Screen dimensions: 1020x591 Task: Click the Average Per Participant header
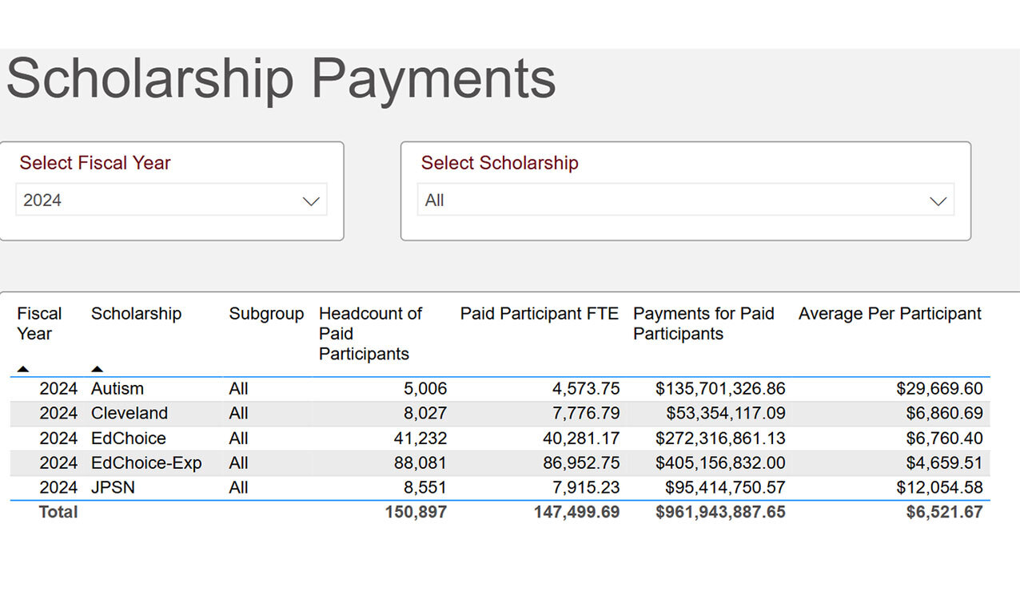coord(890,314)
